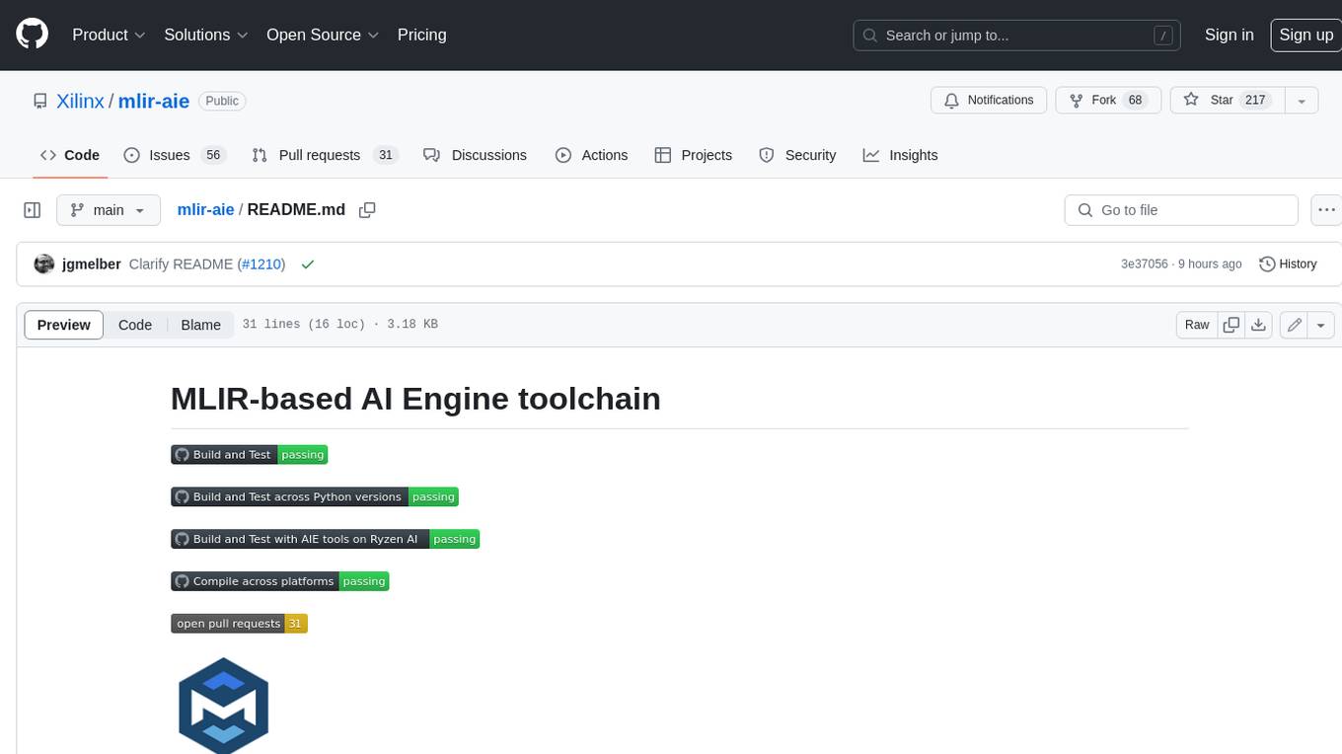This screenshot has height=754, width=1342.
Task: Open the Raw file view
Action: (x=1197, y=325)
